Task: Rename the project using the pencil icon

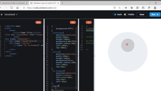Action: point(17,15)
